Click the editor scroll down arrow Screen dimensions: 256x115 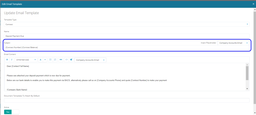[247, 89]
